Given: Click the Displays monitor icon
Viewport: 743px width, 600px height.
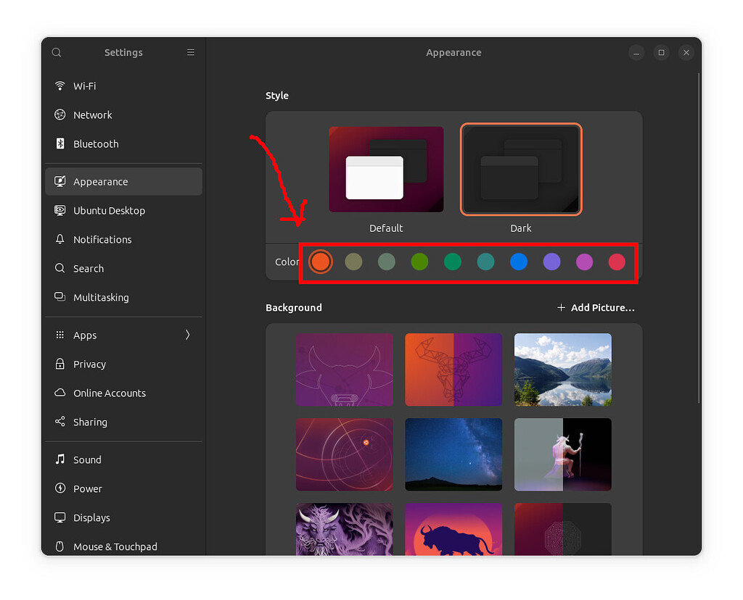Looking at the screenshot, I should pos(60,517).
